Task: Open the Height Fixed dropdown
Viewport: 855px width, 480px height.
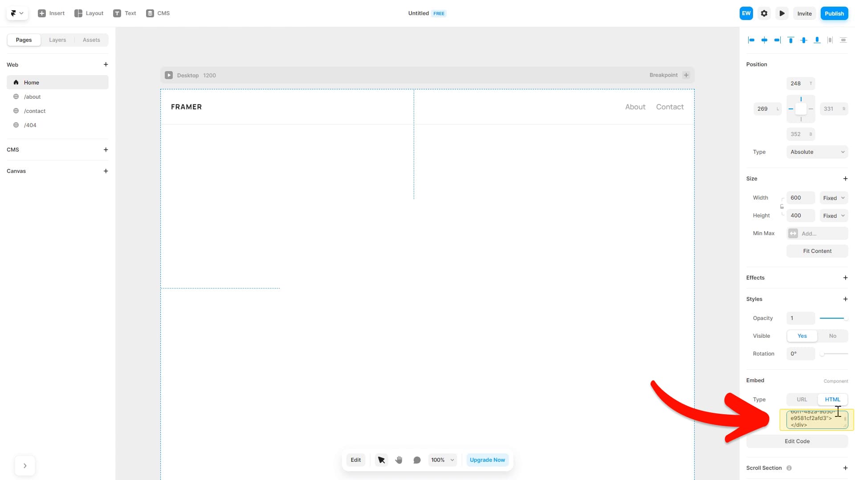Action: 834,216
